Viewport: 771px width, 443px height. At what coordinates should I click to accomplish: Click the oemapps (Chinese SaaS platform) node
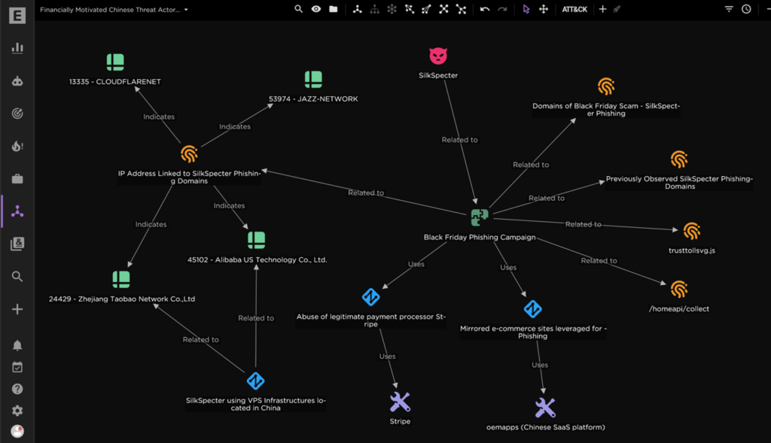pyautogui.click(x=545, y=408)
